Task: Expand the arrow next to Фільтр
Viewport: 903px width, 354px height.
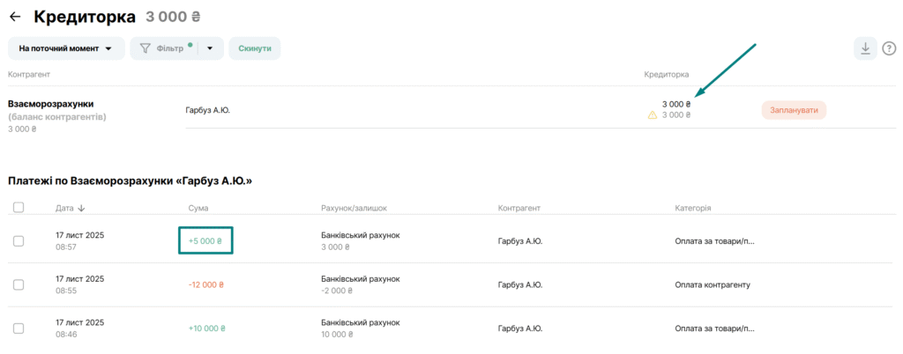Action: click(210, 48)
